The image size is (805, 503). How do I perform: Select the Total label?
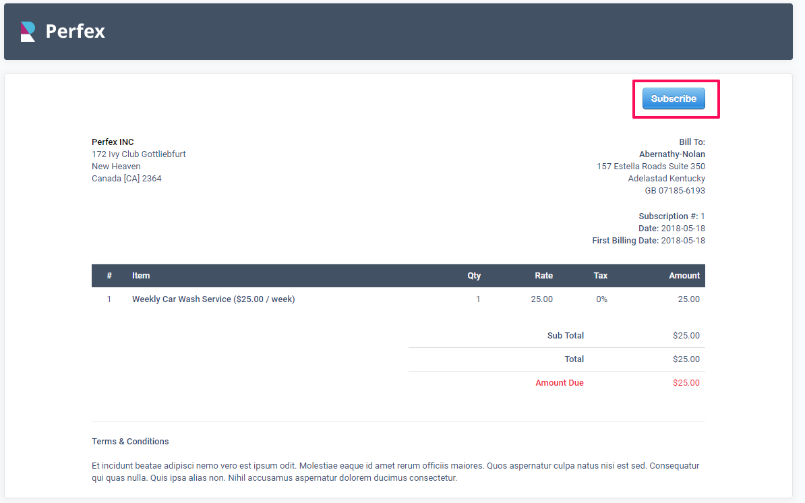tap(574, 359)
